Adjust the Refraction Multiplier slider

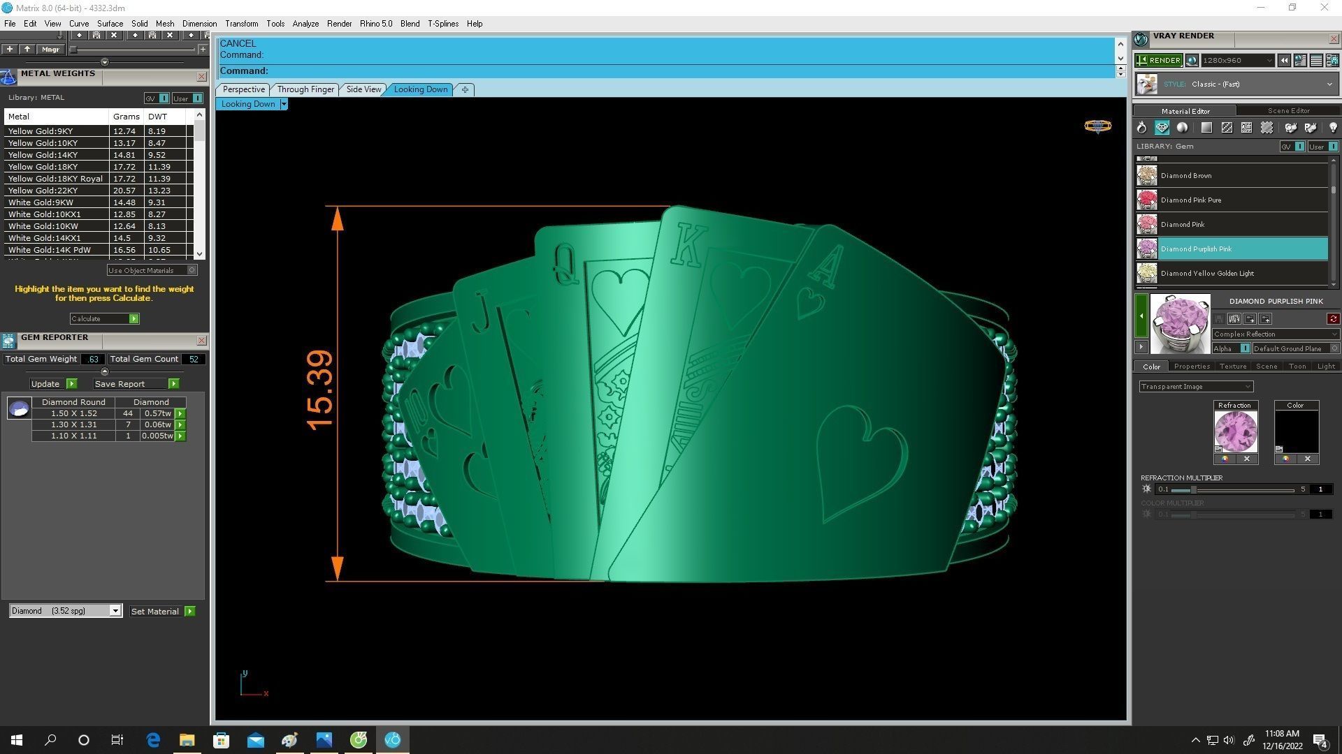1193,489
